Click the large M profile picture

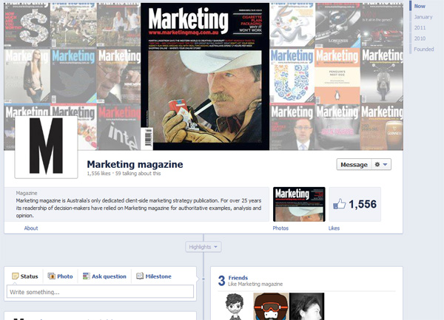tap(46, 147)
